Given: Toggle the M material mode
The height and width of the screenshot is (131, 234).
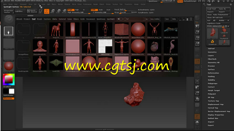Looking at the screenshot, I should pos(84,10).
